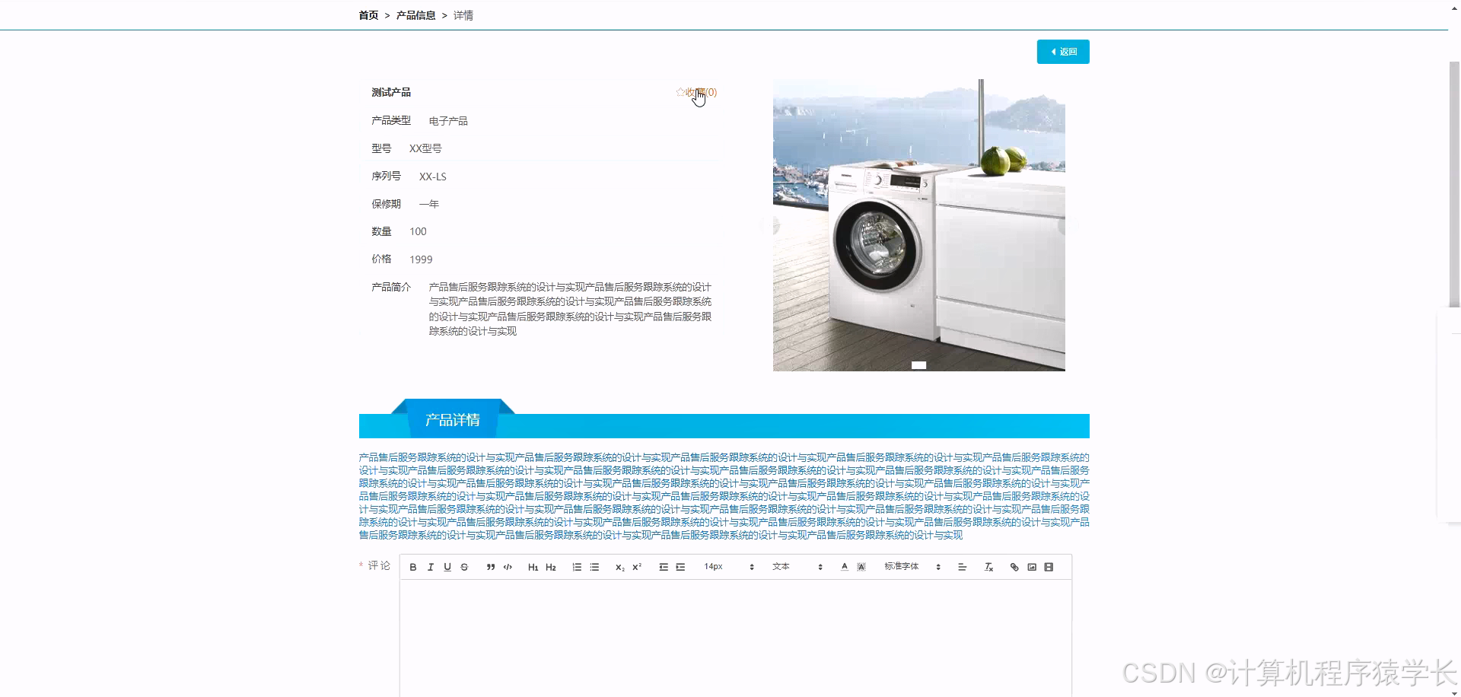Toggle the ordered list formatting
The height and width of the screenshot is (697, 1461).
coord(577,567)
